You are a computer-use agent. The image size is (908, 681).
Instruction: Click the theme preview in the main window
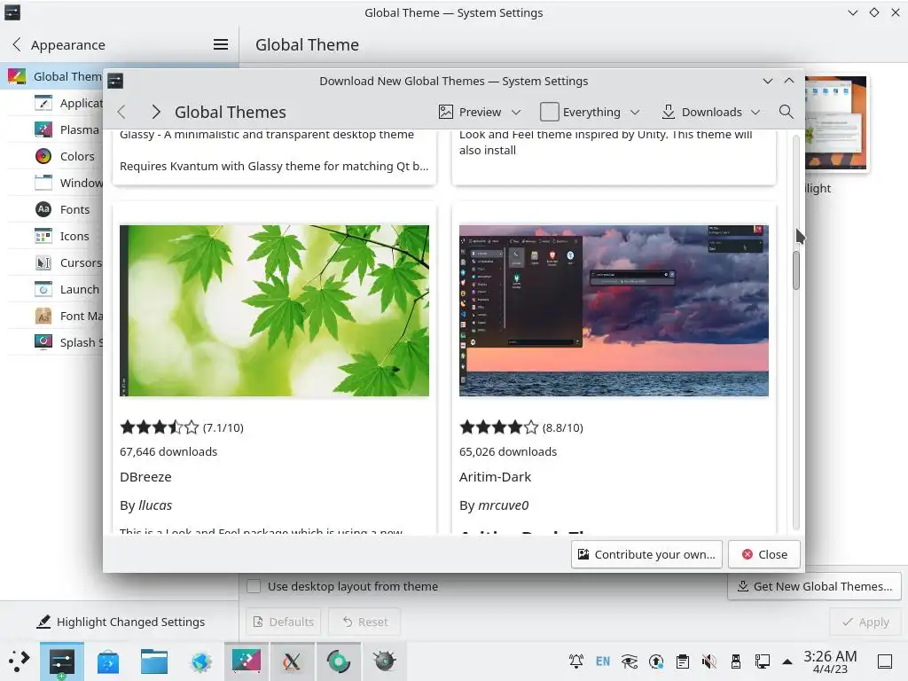coord(835,122)
